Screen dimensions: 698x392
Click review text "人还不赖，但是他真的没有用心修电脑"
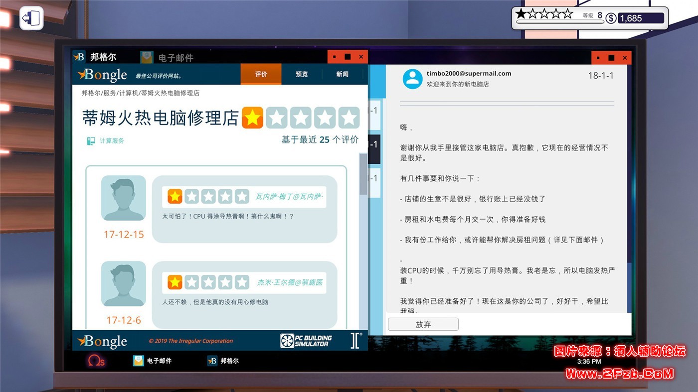point(215,302)
